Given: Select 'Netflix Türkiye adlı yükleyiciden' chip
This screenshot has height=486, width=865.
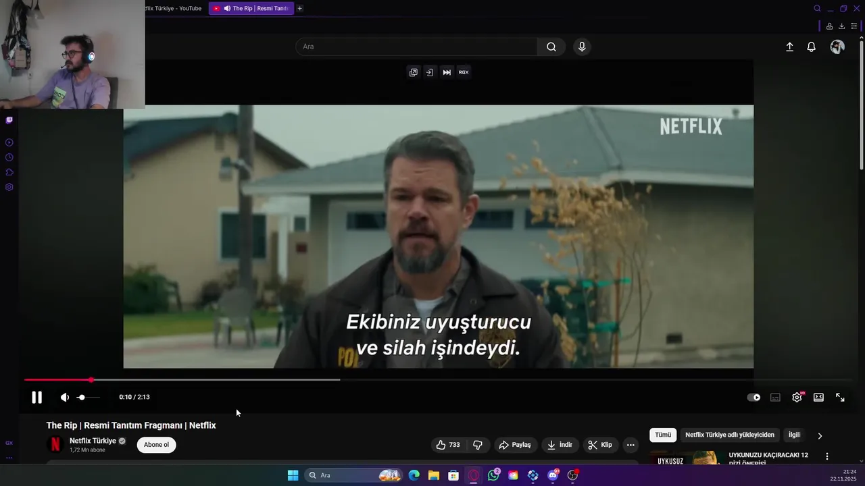Looking at the screenshot, I should coord(730,435).
